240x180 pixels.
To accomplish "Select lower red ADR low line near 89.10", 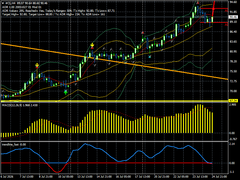I will click(x=214, y=22).
